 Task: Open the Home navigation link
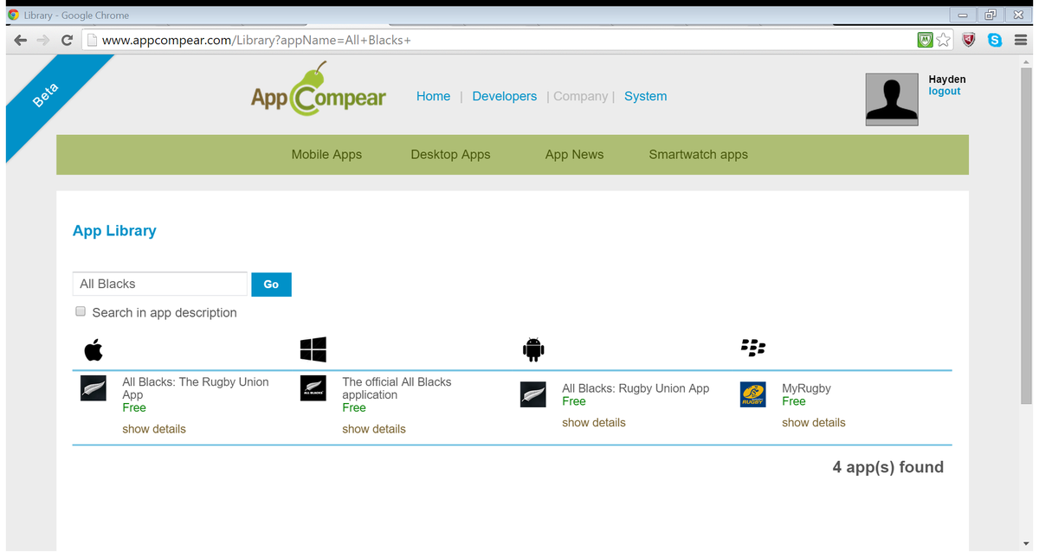(433, 96)
